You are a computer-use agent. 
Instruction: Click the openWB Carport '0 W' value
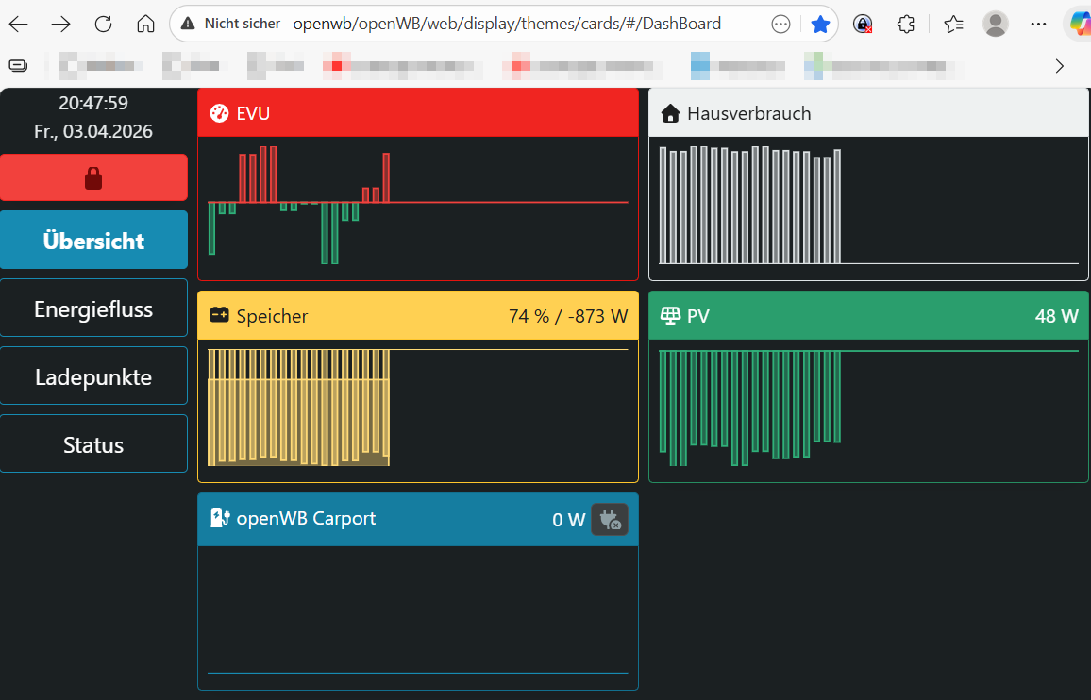click(x=568, y=520)
